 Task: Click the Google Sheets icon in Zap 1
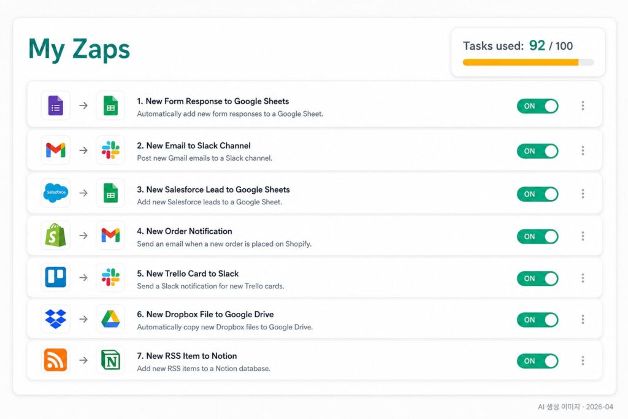(110, 106)
